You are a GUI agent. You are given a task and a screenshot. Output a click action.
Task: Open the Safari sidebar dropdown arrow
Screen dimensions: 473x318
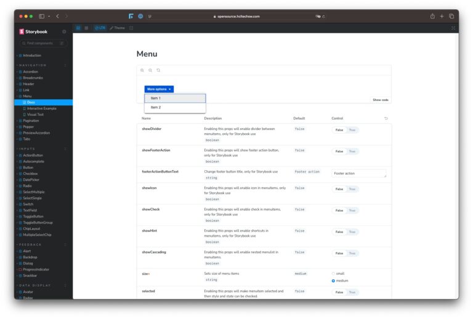point(49,16)
